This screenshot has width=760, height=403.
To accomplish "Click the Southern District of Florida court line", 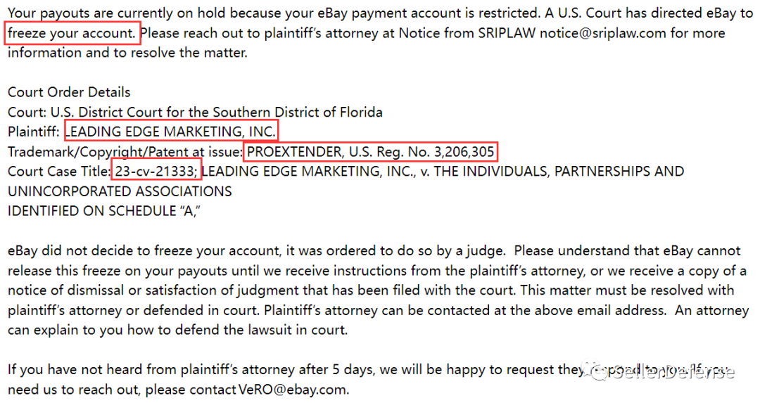I will coord(195,112).
